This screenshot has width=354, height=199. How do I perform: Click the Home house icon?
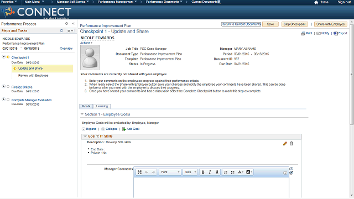316,2
